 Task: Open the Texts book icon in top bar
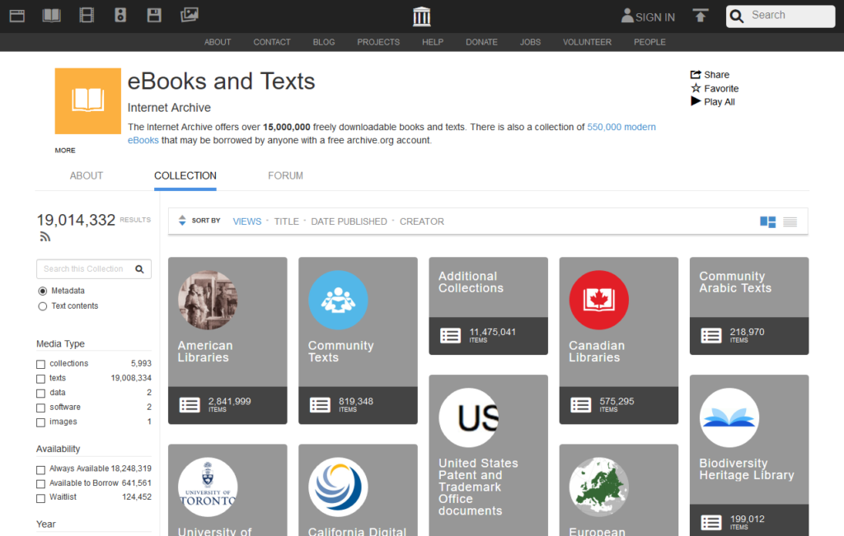(52, 15)
